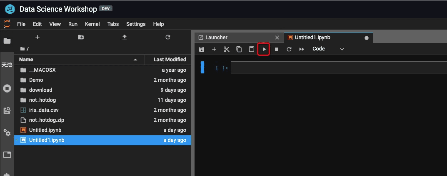Copy the selected cell
This screenshot has height=176, width=447.
point(239,49)
